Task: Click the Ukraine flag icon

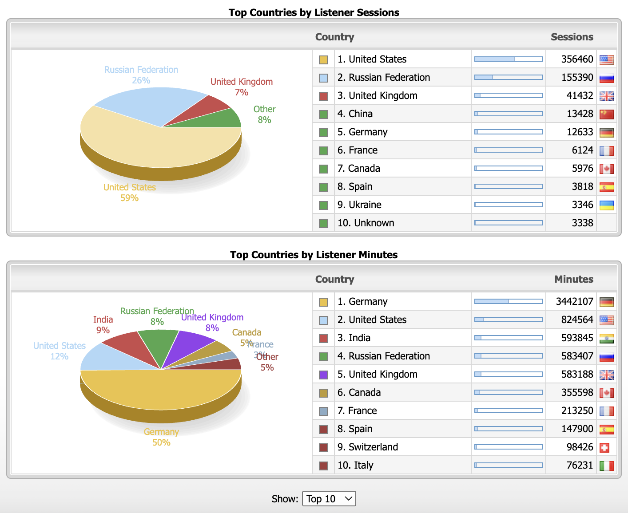Action: click(606, 205)
